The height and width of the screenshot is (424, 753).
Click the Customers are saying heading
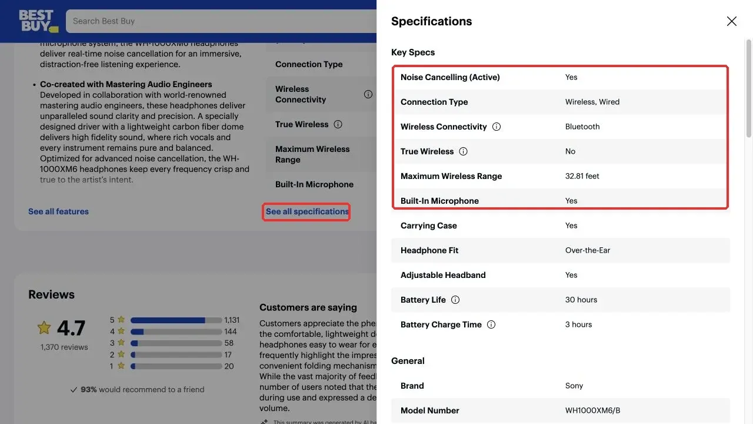tap(308, 307)
